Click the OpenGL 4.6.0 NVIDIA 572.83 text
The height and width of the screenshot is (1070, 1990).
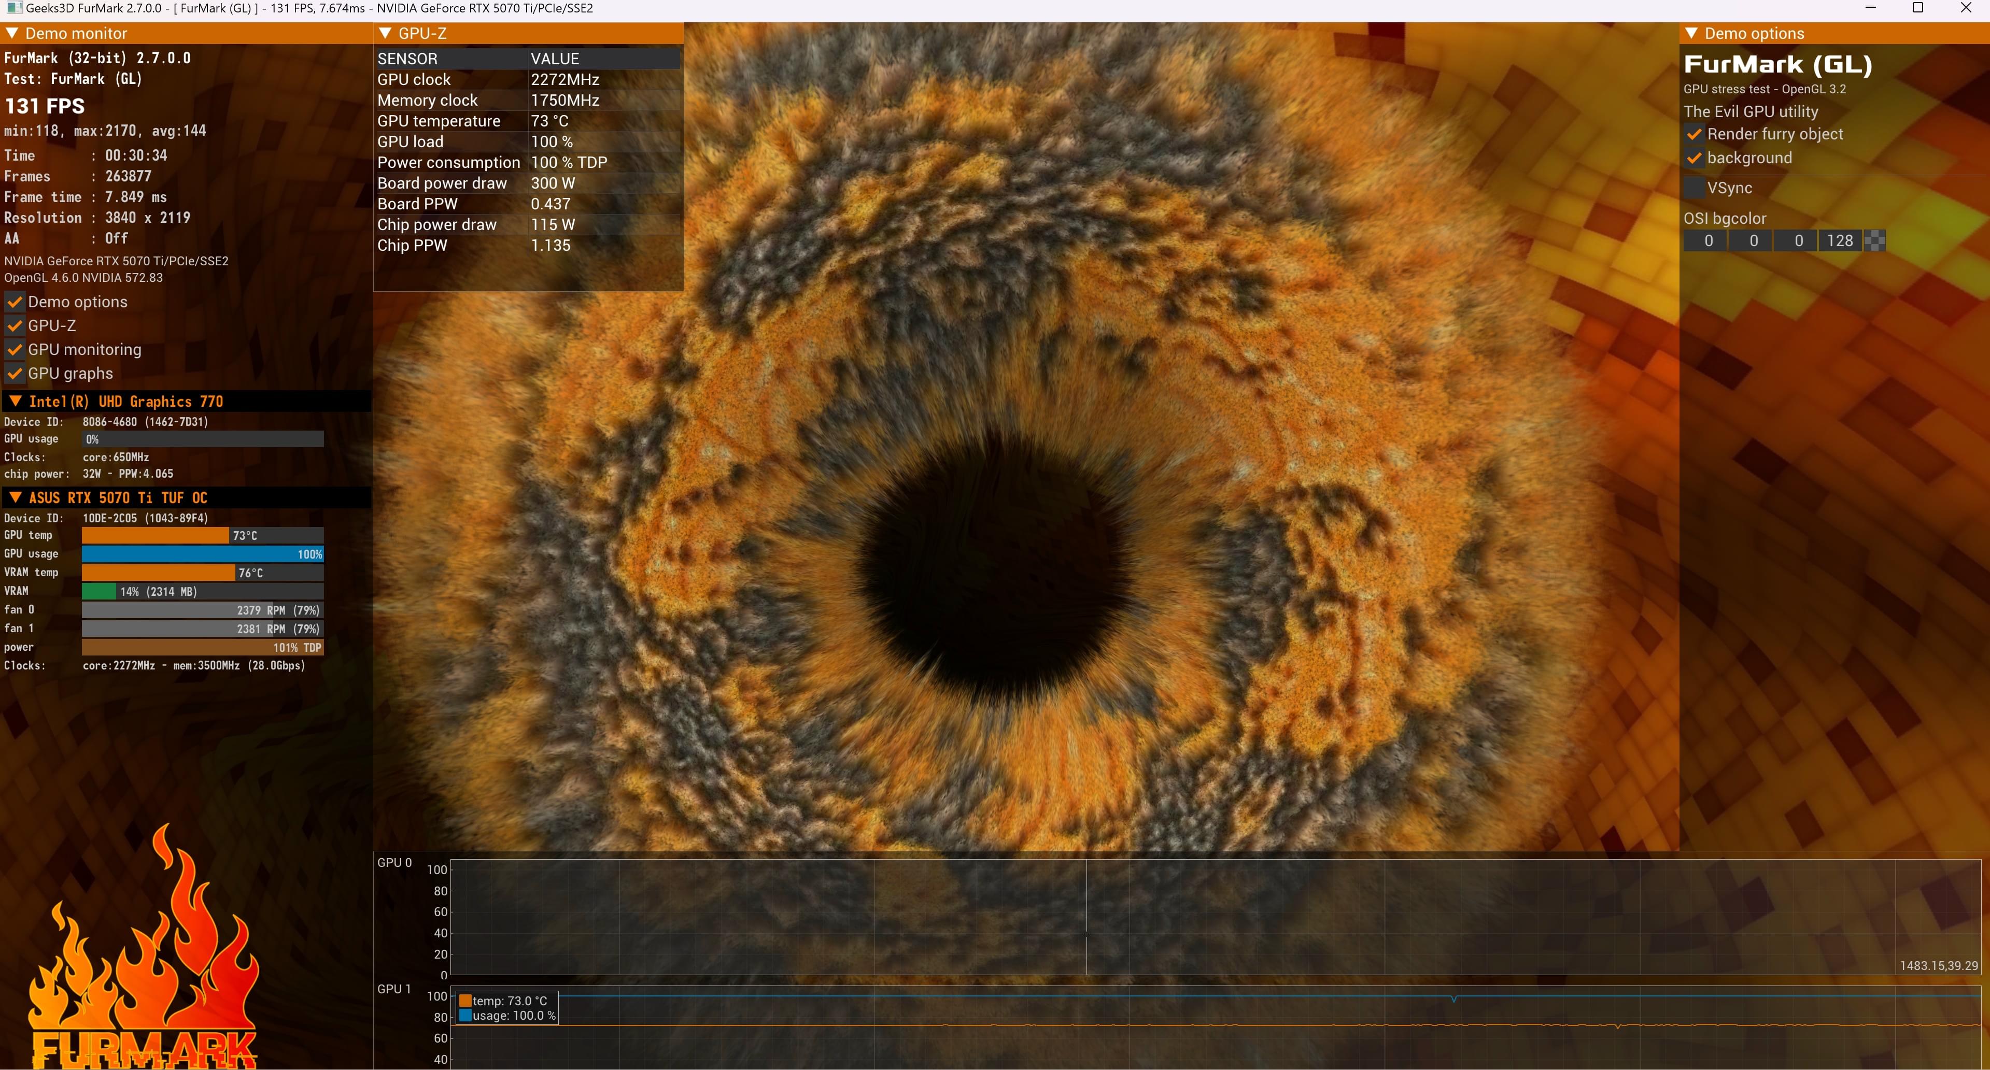83,278
